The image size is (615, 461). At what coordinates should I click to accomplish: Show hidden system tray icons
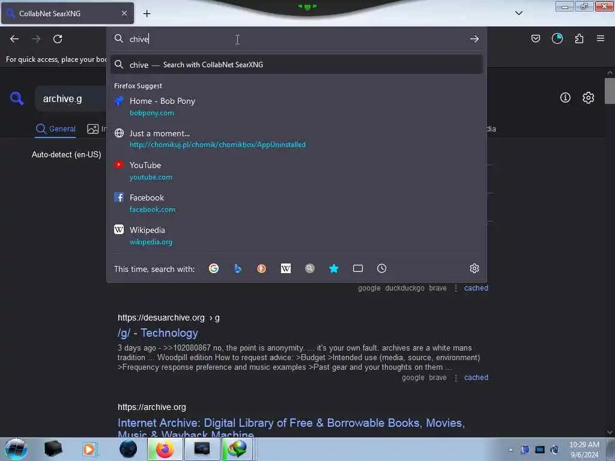point(510,450)
